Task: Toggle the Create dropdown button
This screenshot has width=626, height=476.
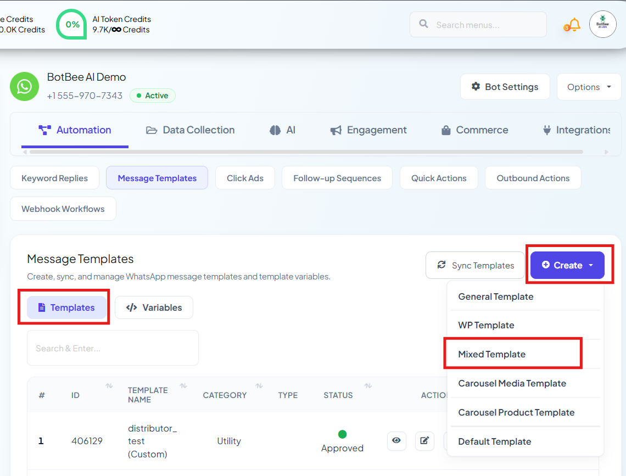Action: pos(567,265)
